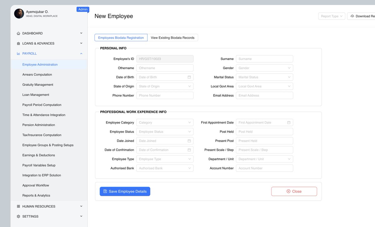375x227 pixels.
Task: Expand the Dashboard menu chevron
Action: pyautogui.click(x=81, y=33)
